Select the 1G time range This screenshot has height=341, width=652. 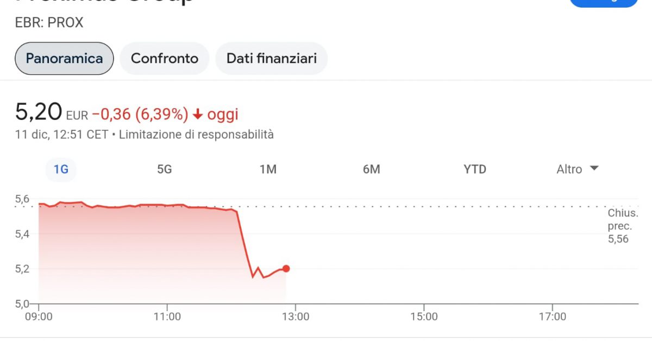pos(61,169)
